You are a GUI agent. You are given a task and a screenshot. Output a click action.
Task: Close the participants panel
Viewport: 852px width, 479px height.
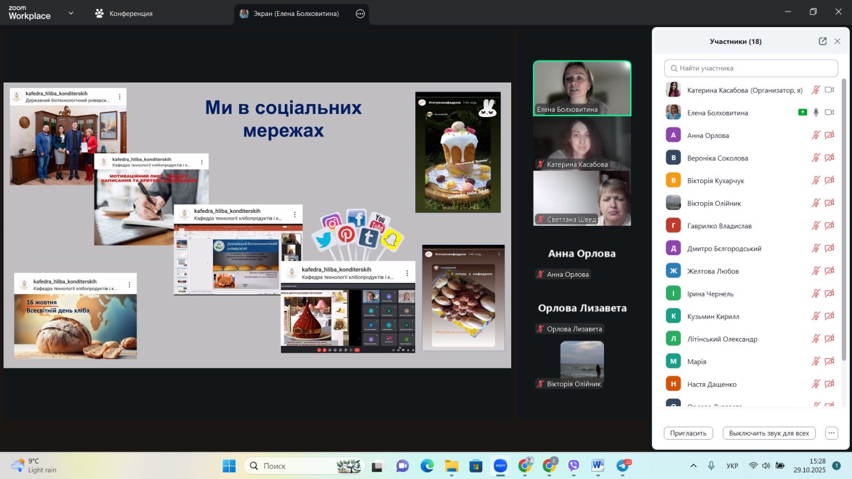tap(837, 42)
